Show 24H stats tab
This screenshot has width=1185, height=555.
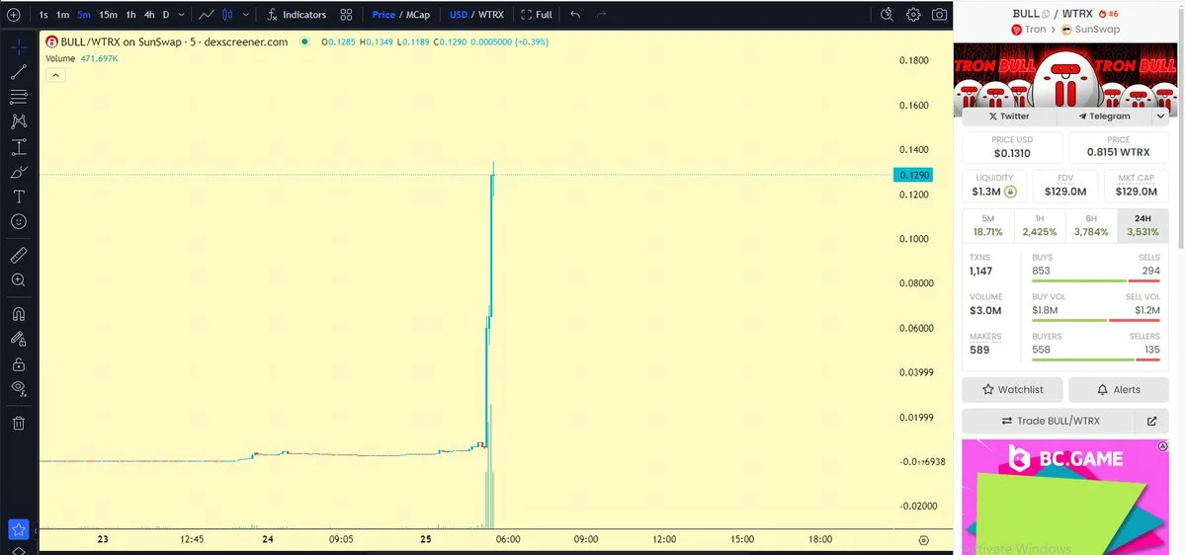tap(1143, 226)
